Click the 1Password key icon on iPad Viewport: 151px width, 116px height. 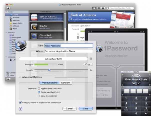[99, 48]
